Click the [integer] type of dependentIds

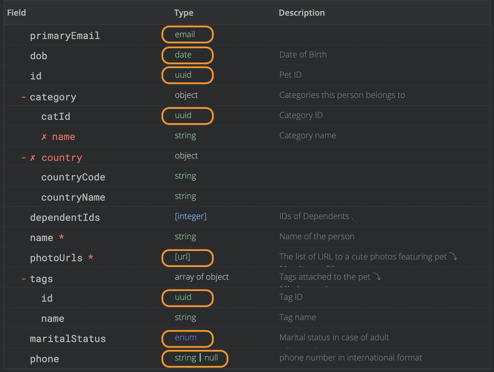click(x=191, y=217)
